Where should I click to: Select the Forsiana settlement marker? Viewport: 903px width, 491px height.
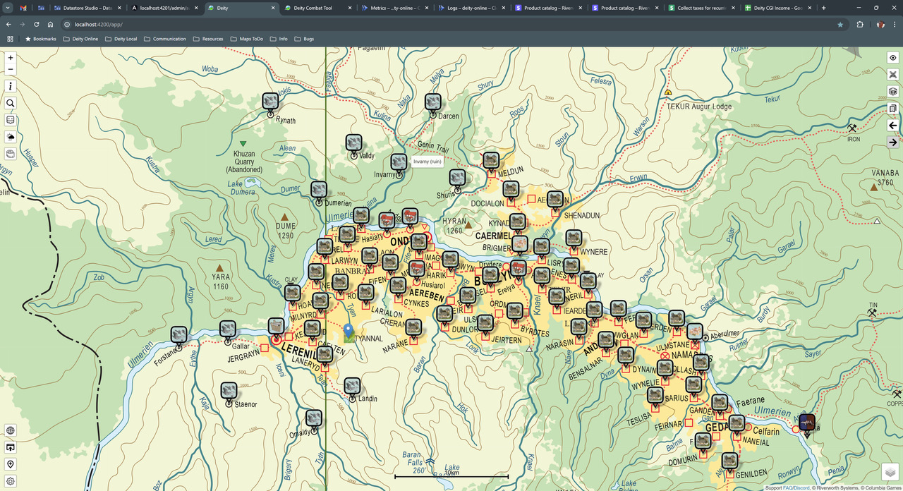coord(179,336)
